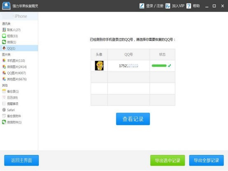Click green 导出选中记录 export selected button
The height and width of the screenshot is (171, 228).
[168, 160]
